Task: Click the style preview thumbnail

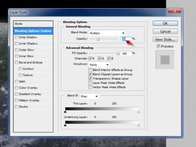Action: [165, 60]
